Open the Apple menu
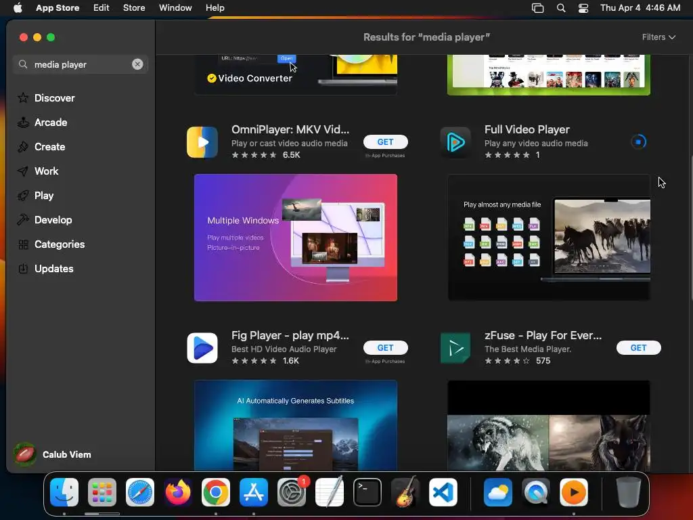This screenshot has width=693, height=520. 18,7
